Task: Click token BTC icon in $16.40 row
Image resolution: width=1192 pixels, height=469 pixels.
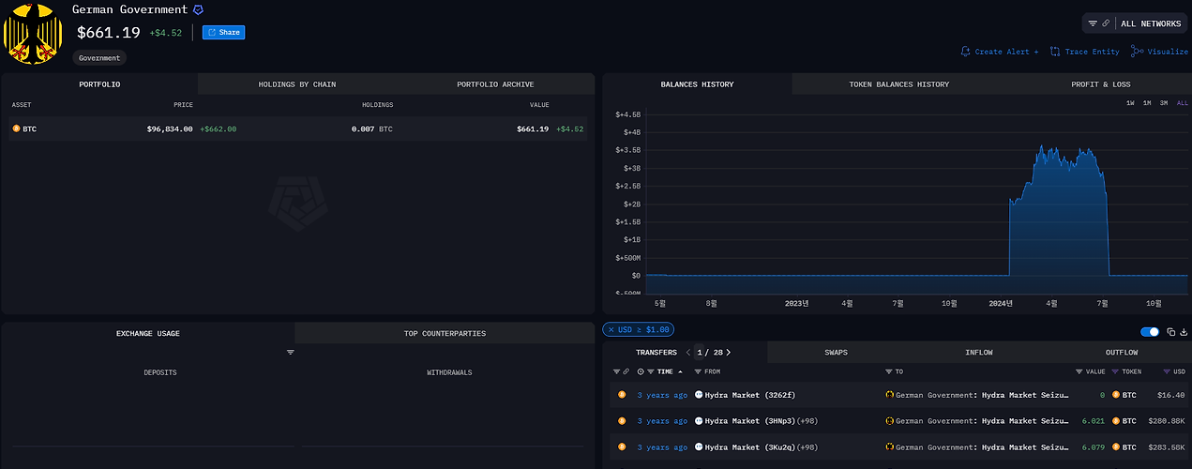Action: point(1116,395)
